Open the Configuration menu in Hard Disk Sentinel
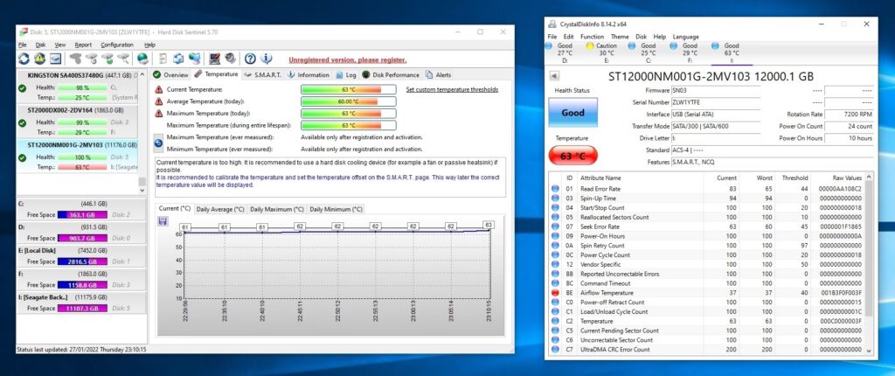 point(117,45)
